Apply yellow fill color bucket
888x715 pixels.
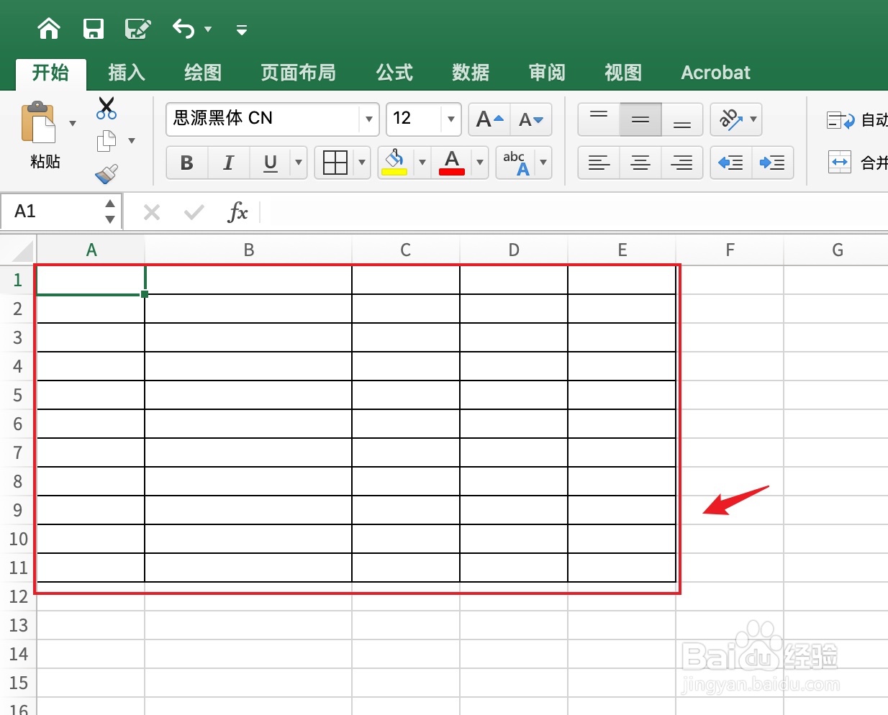pos(395,163)
